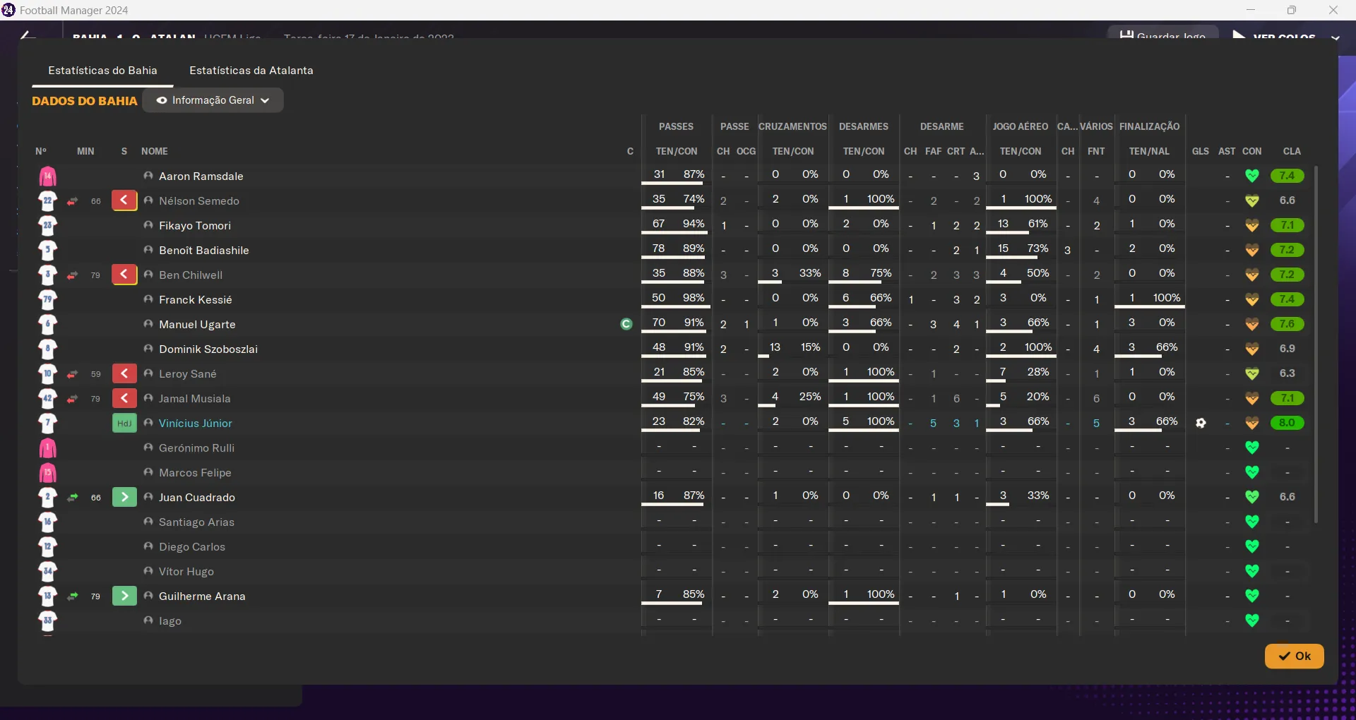Sort by the AST column header

(1227, 151)
